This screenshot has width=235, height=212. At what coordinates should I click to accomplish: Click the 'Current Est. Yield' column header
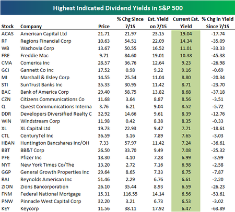click(x=186, y=23)
